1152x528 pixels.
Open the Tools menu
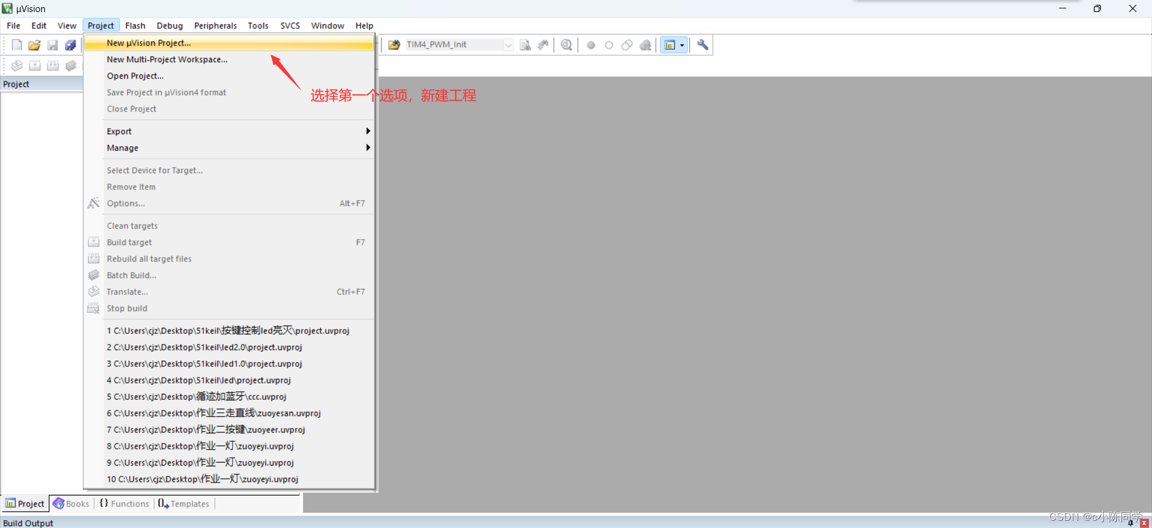click(258, 26)
